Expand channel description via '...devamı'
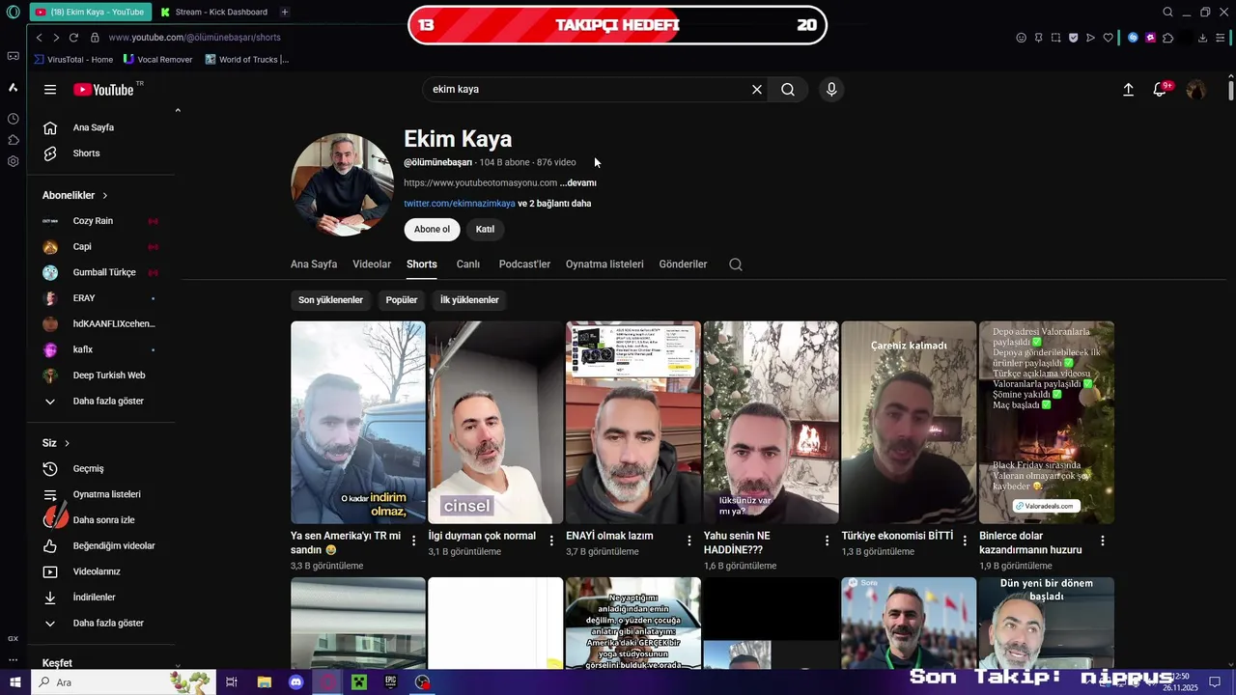This screenshot has height=695, width=1236. pyautogui.click(x=578, y=183)
